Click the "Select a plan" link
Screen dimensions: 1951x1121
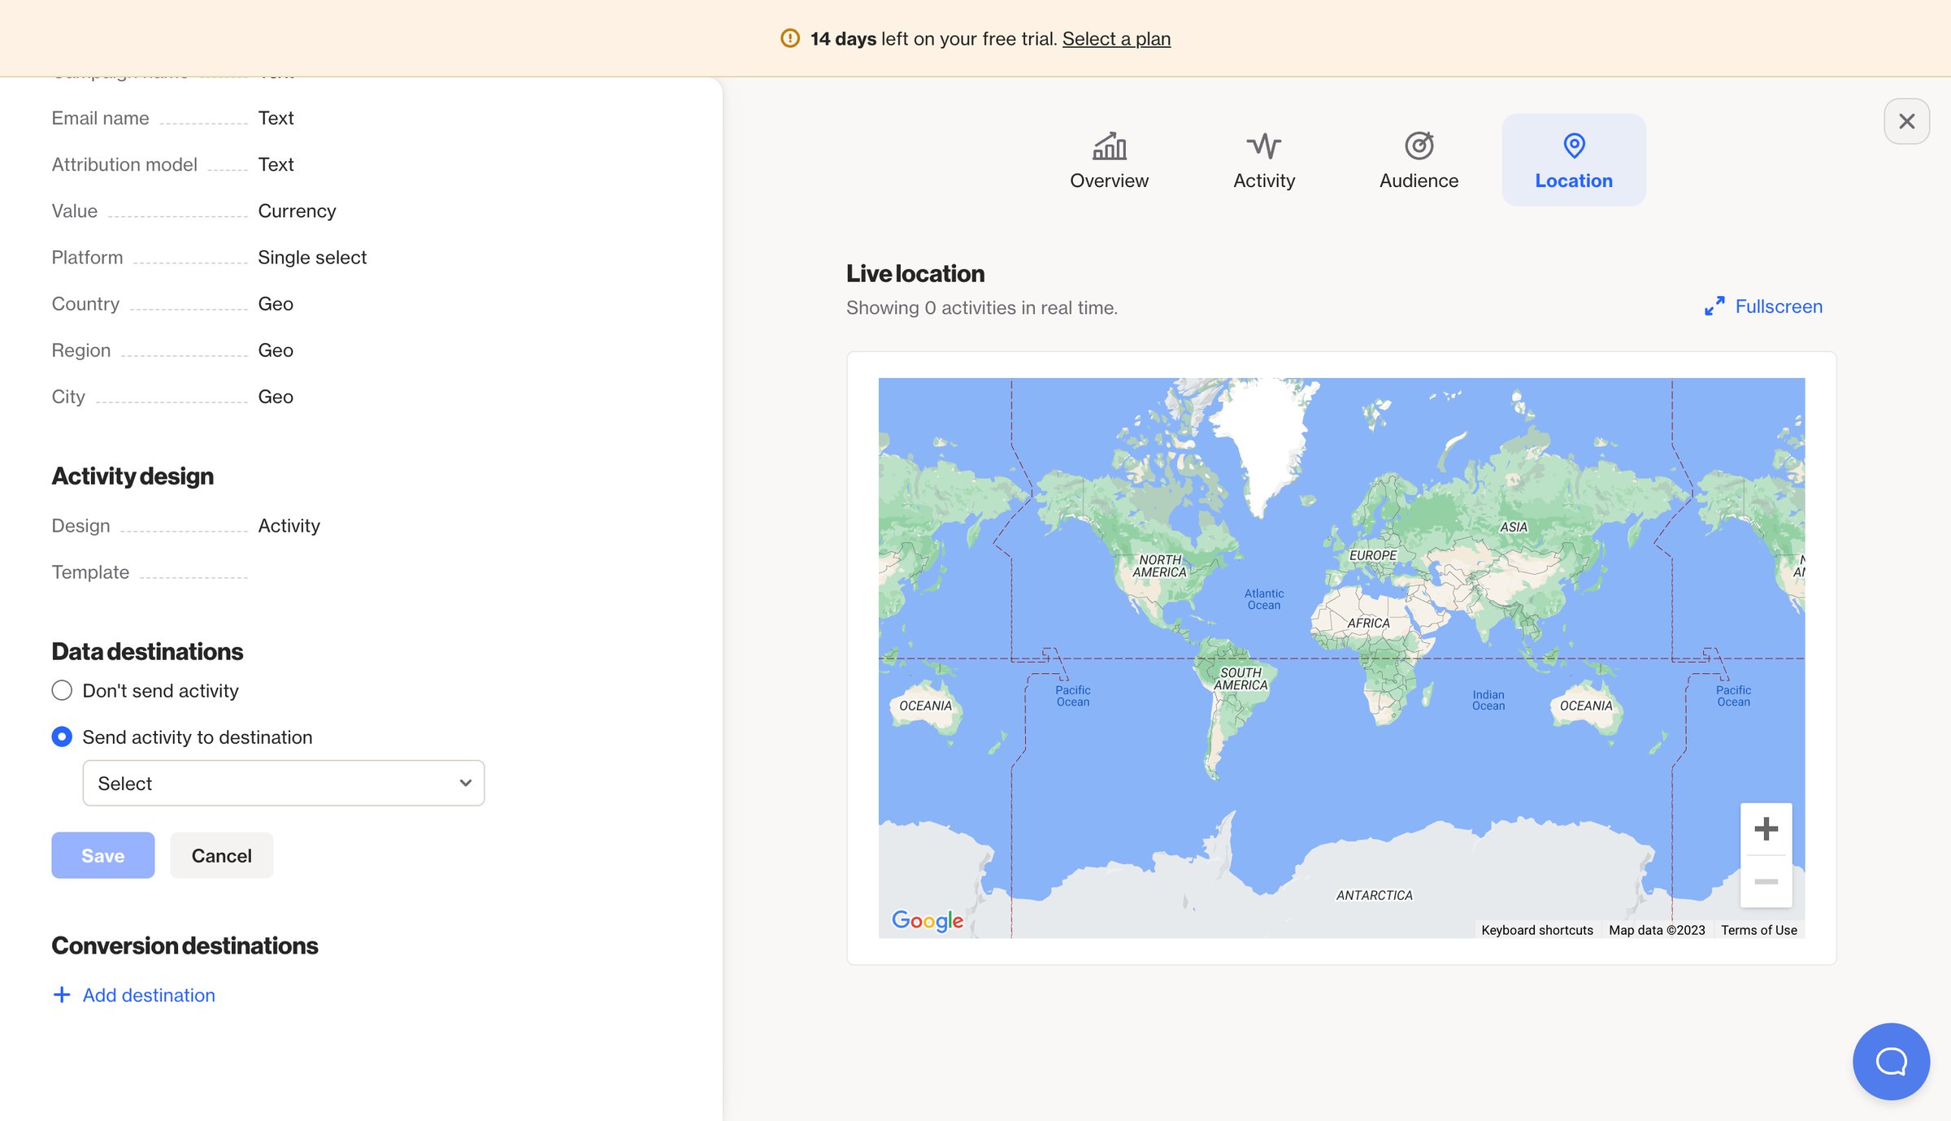coord(1116,38)
